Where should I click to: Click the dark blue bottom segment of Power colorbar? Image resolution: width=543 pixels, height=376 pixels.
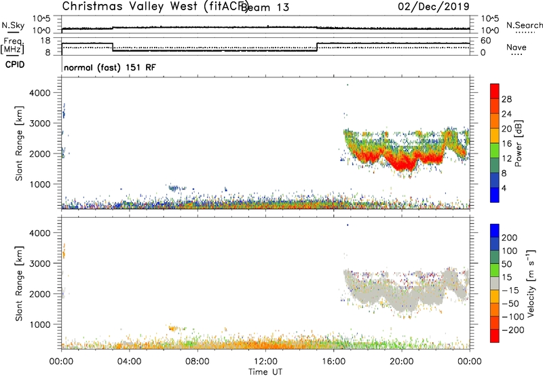click(x=495, y=195)
